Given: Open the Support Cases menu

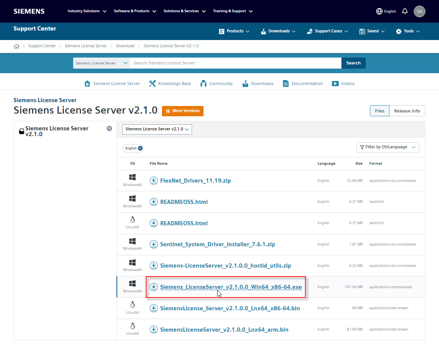Looking at the screenshot, I should coord(327,31).
